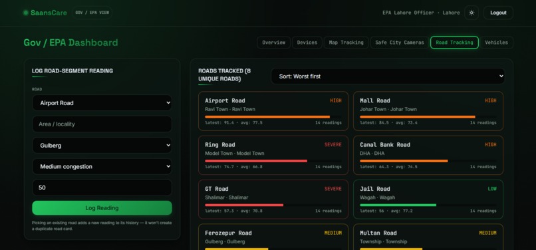The height and width of the screenshot is (250, 536).
Task: Click 'Township · Township' subtitle
Action: 384,242
